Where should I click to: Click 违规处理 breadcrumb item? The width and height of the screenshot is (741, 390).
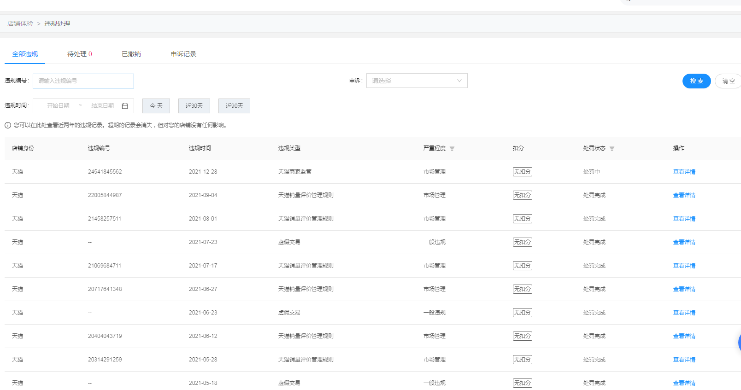point(57,24)
